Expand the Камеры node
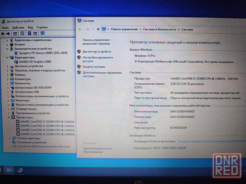 pos(8,75)
